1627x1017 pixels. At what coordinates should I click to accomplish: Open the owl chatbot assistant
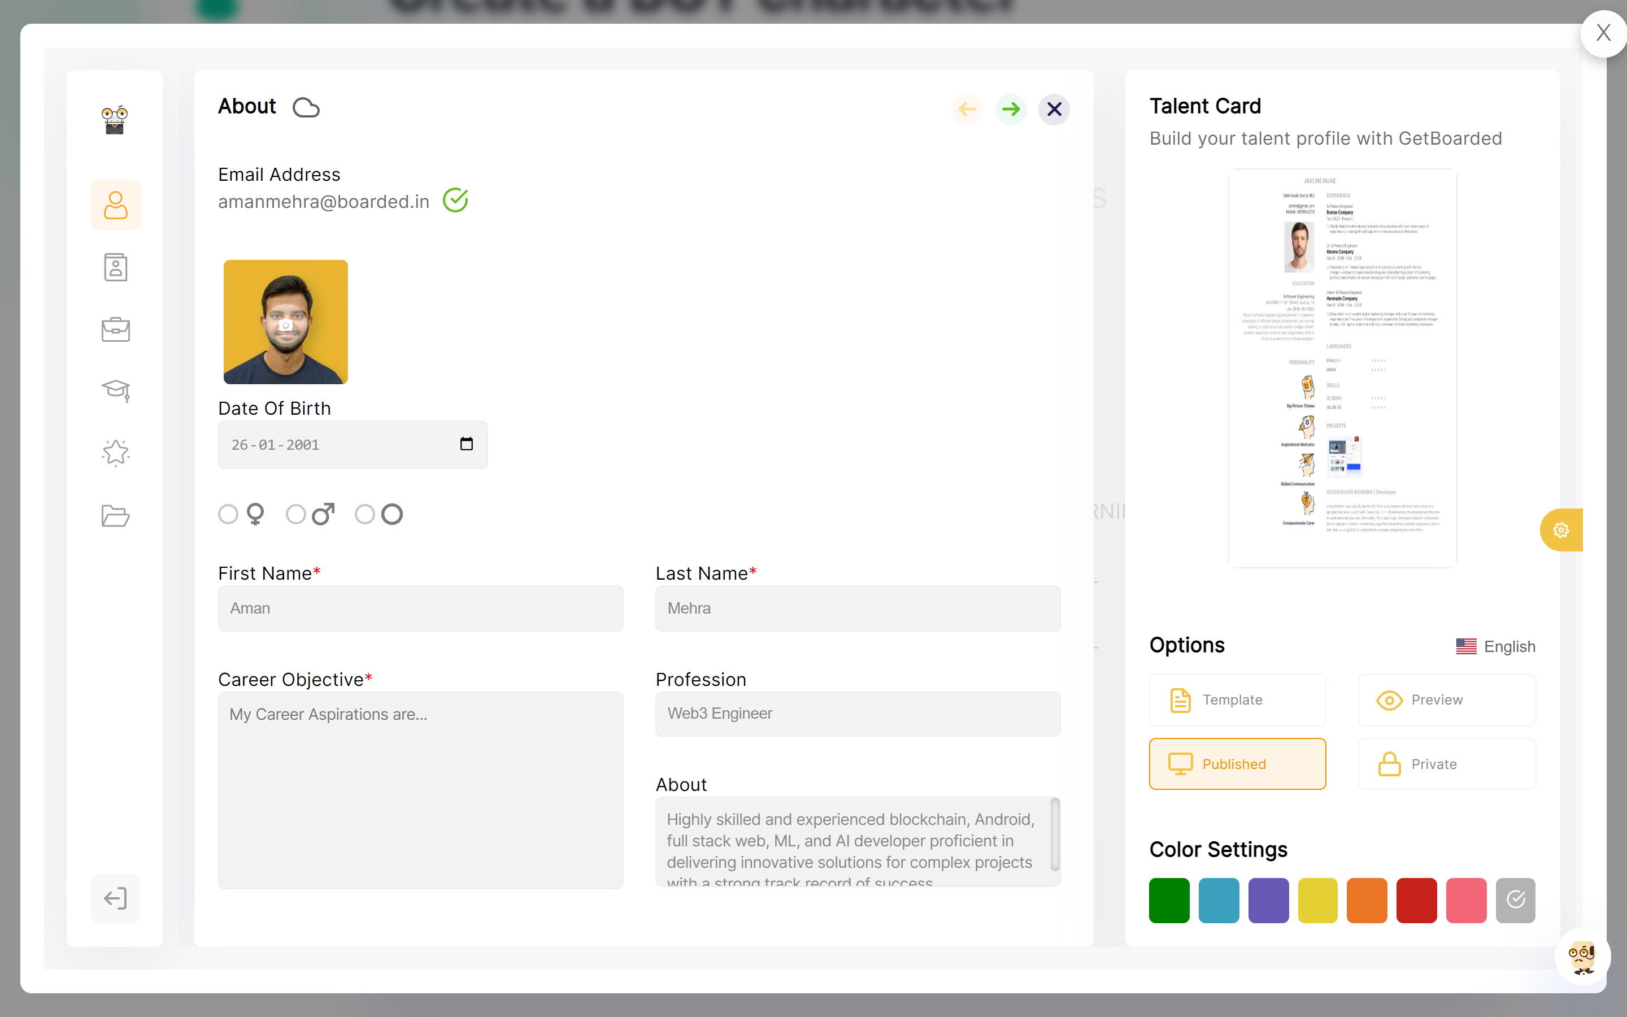(1582, 957)
